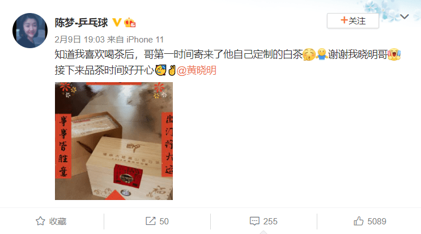The height and width of the screenshot is (234, 421).
Task: Click the yellow V verified badge
Action: (117, 22)
